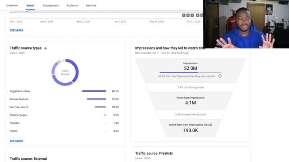Click the YouTube search row label
The width and height of the screenshot is (289, 162).
(x=19, y=107)
